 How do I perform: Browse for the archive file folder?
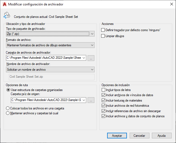(91, 58)
